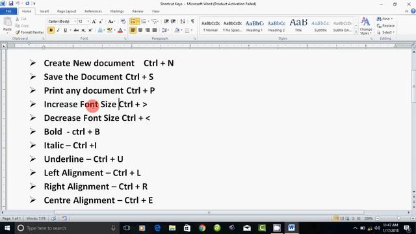Click the Copy command
The width and height of the screenshot is (416, 234).
(x=22, y=26)
